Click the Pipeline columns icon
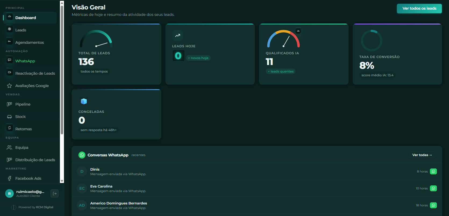 [x=9, y=104]
